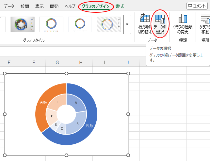
Task: Select column F header
Action: 34,62
